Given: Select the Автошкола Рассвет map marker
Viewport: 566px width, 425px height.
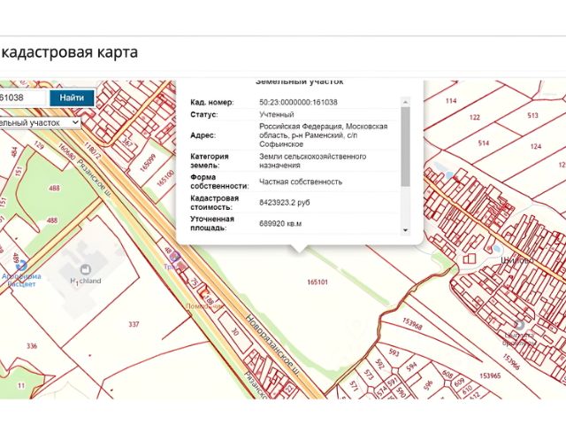Looking at the screenshot, I should click(x=22, y=265).
